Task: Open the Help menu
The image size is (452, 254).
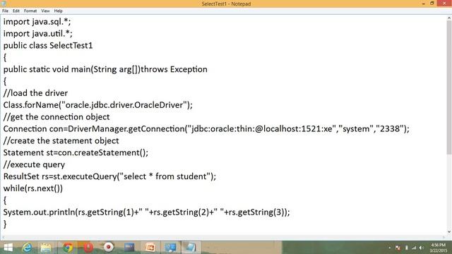Action: [x=58, y=11]
